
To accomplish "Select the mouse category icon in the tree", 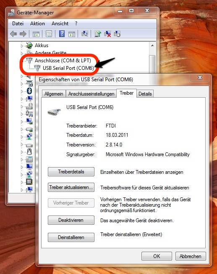I will pyautogui.click(x=29, y=152).
